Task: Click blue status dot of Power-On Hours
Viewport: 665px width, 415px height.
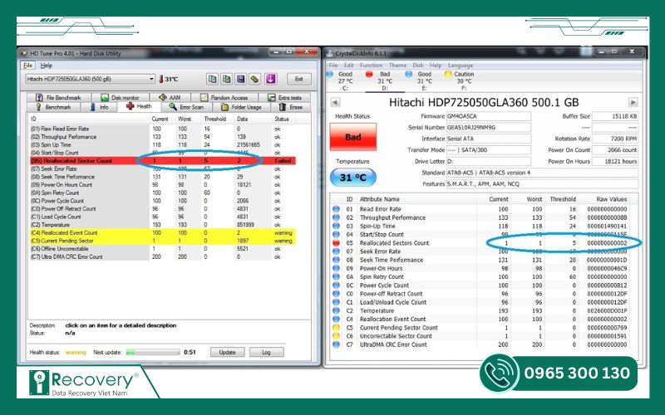Action: [337, 268]
